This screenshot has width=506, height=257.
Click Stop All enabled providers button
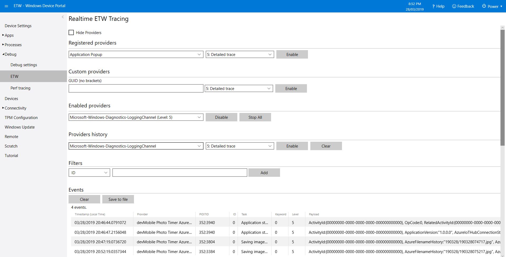click(255, 117)
